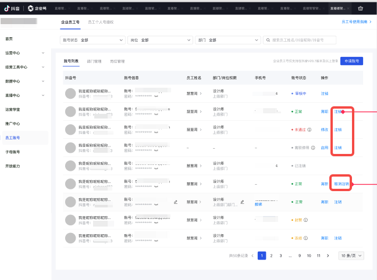377x280 pixels.
Task: Click 离职 in the 冻结 row
Action: click(324, 238)
